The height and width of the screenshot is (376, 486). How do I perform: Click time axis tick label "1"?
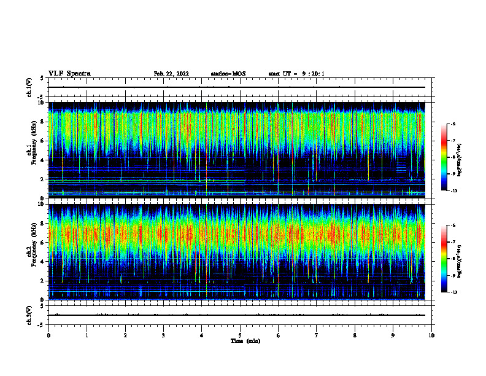87,335
